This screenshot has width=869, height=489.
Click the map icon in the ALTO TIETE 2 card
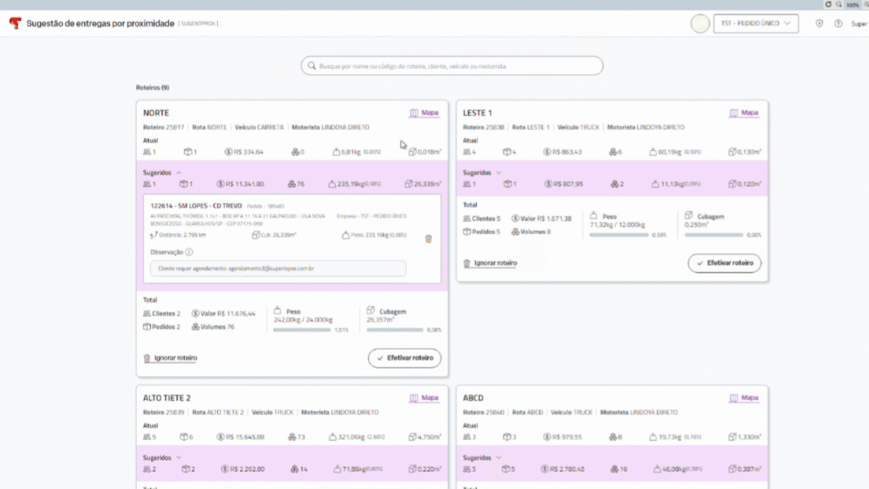pyautogui.click(x=413, y=398)
